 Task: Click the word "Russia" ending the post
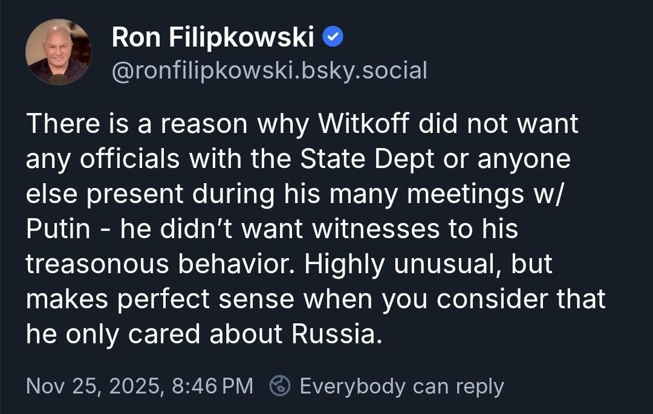[x=336, y=335]
